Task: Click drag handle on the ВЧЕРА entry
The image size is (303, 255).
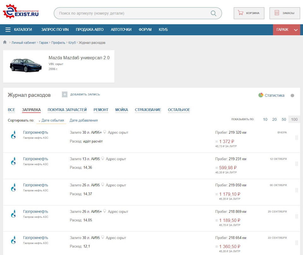Action: click(x=296, y=137)
